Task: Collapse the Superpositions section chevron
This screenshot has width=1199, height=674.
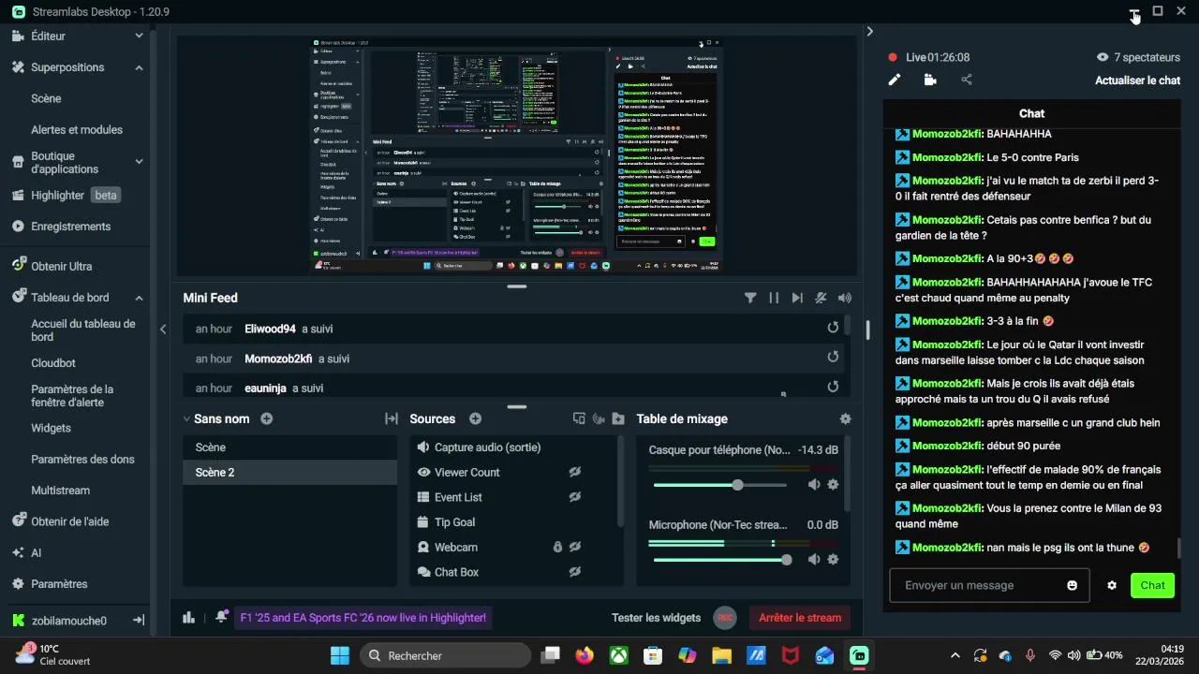Action: 139,67
